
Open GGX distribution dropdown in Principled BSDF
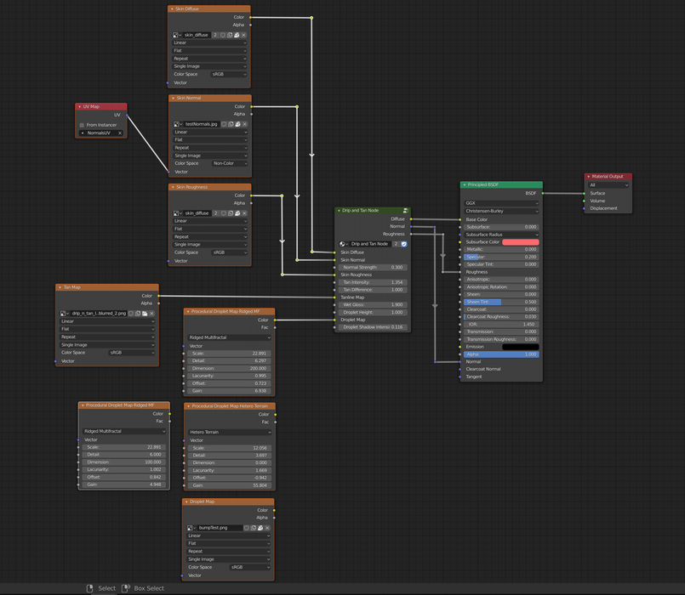coord(501,203)
